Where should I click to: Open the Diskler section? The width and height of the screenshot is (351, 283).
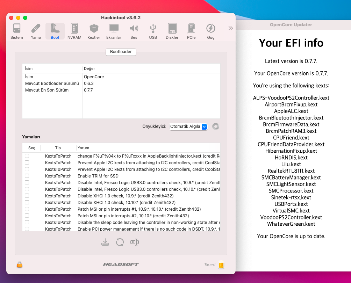click(172, 31)
